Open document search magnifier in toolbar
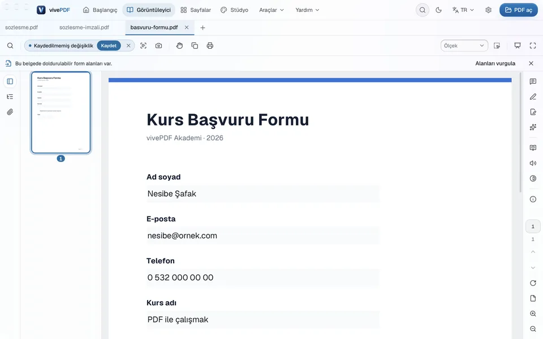This screenshot has width=543, height=339. (x=10, y=46)
